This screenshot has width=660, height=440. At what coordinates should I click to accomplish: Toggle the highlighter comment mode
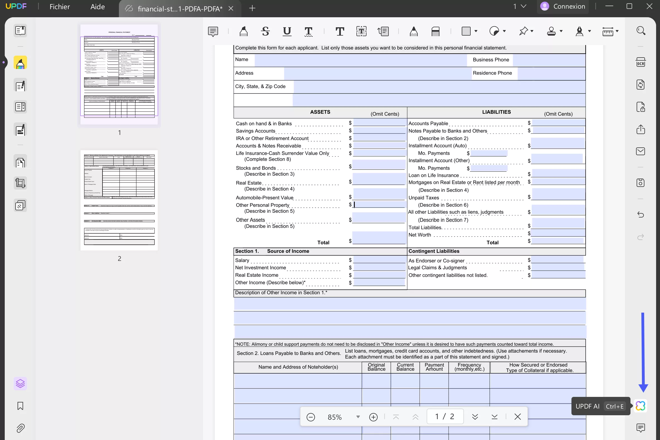point(20,63)
